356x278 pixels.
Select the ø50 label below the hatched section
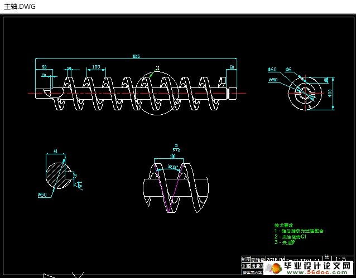[x=42, y=194]
